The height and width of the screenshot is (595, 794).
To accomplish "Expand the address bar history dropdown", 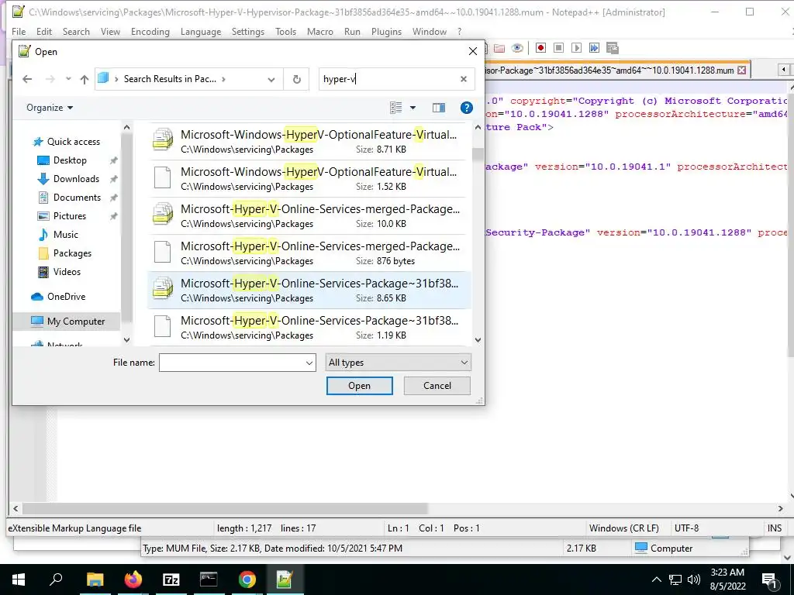I will coord(271,80).
